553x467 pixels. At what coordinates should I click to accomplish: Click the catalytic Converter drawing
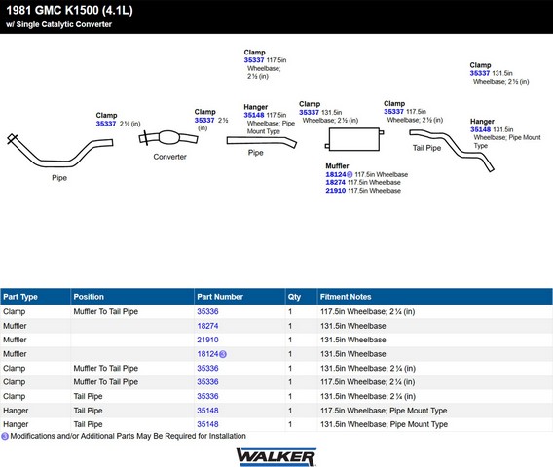168,137
